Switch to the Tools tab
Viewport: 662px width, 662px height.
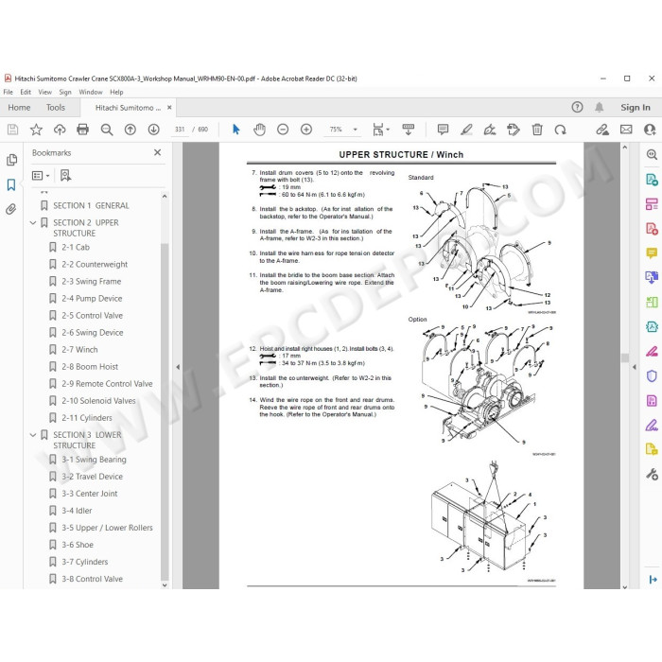(x=56, y=108)
